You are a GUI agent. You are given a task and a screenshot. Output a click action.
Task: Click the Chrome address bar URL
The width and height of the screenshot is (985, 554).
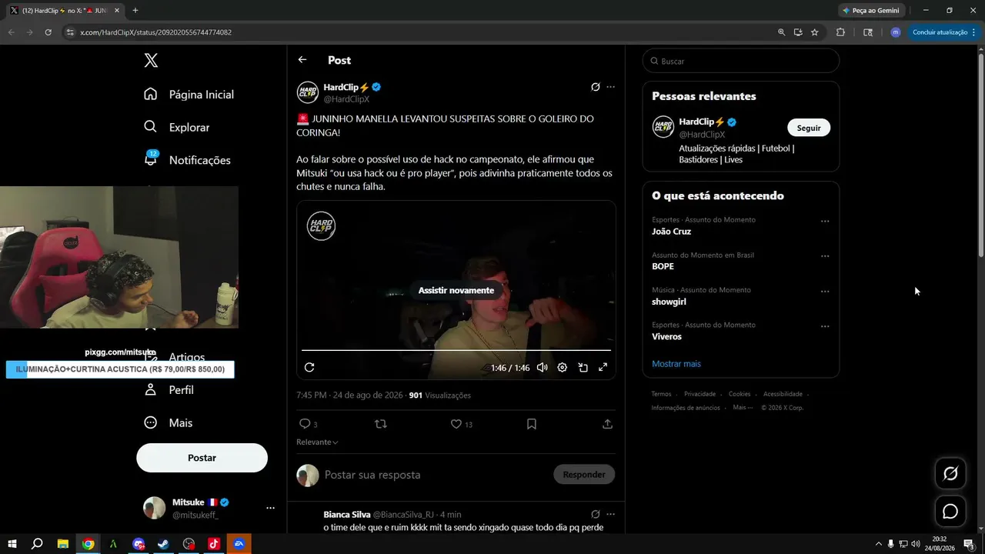155,32
